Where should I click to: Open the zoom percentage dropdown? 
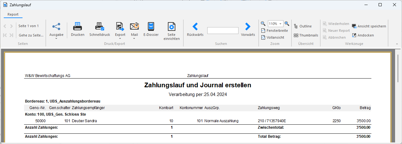pos(280,24)
